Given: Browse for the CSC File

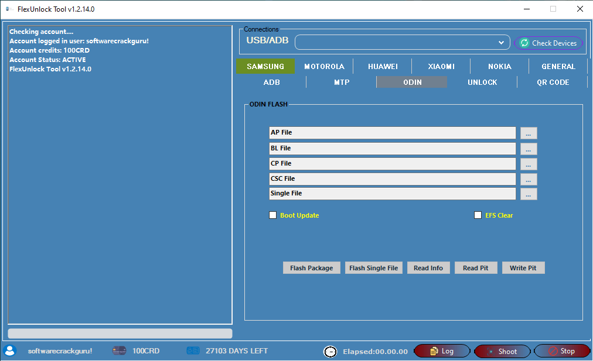Looking at the screenshot, I should click(x=528, y=179).
